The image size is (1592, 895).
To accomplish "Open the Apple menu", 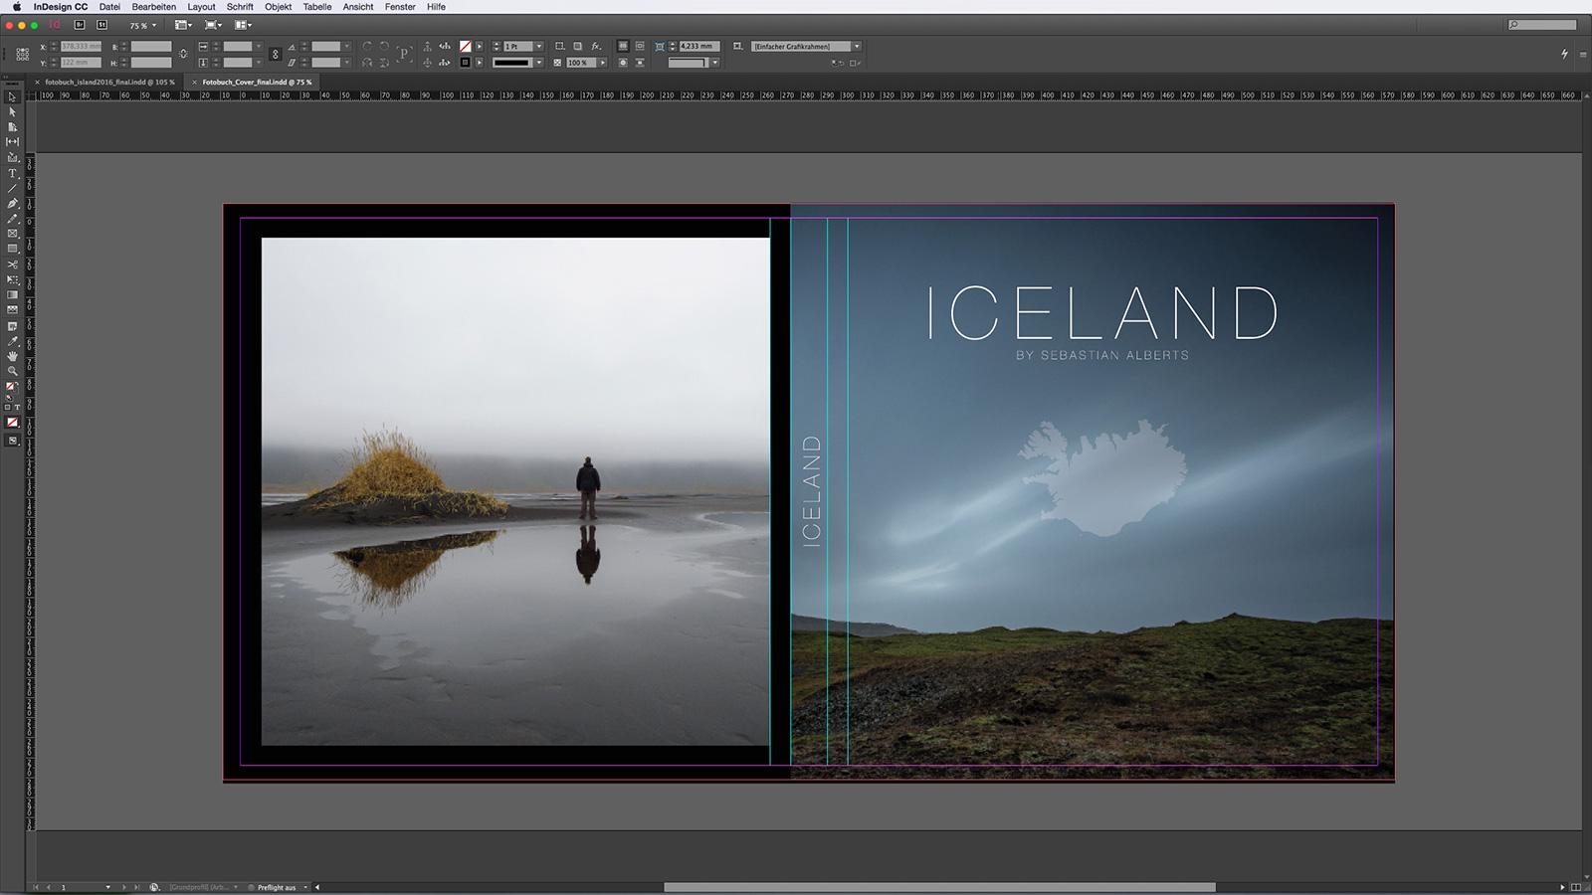I will [x=17, y=7].
